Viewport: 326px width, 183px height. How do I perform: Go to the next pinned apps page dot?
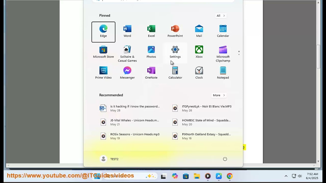click(239, 54)
